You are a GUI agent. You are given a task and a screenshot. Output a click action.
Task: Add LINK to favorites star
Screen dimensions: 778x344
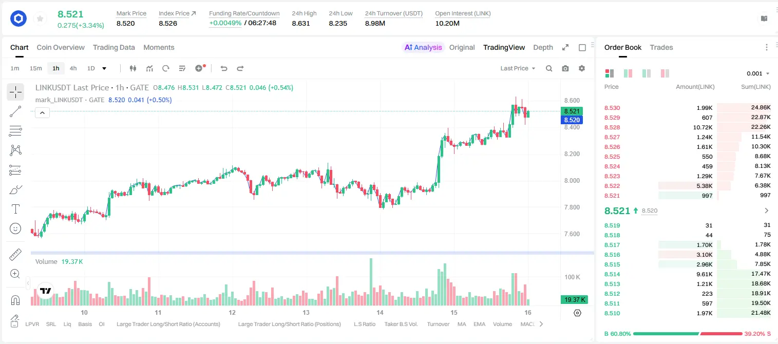40,19
